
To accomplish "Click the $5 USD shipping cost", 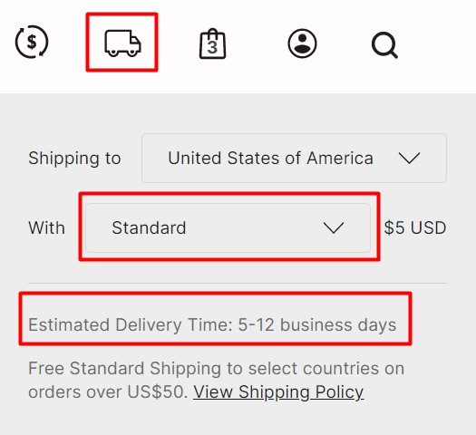I will pyautogui.click(x=415, y=227).
